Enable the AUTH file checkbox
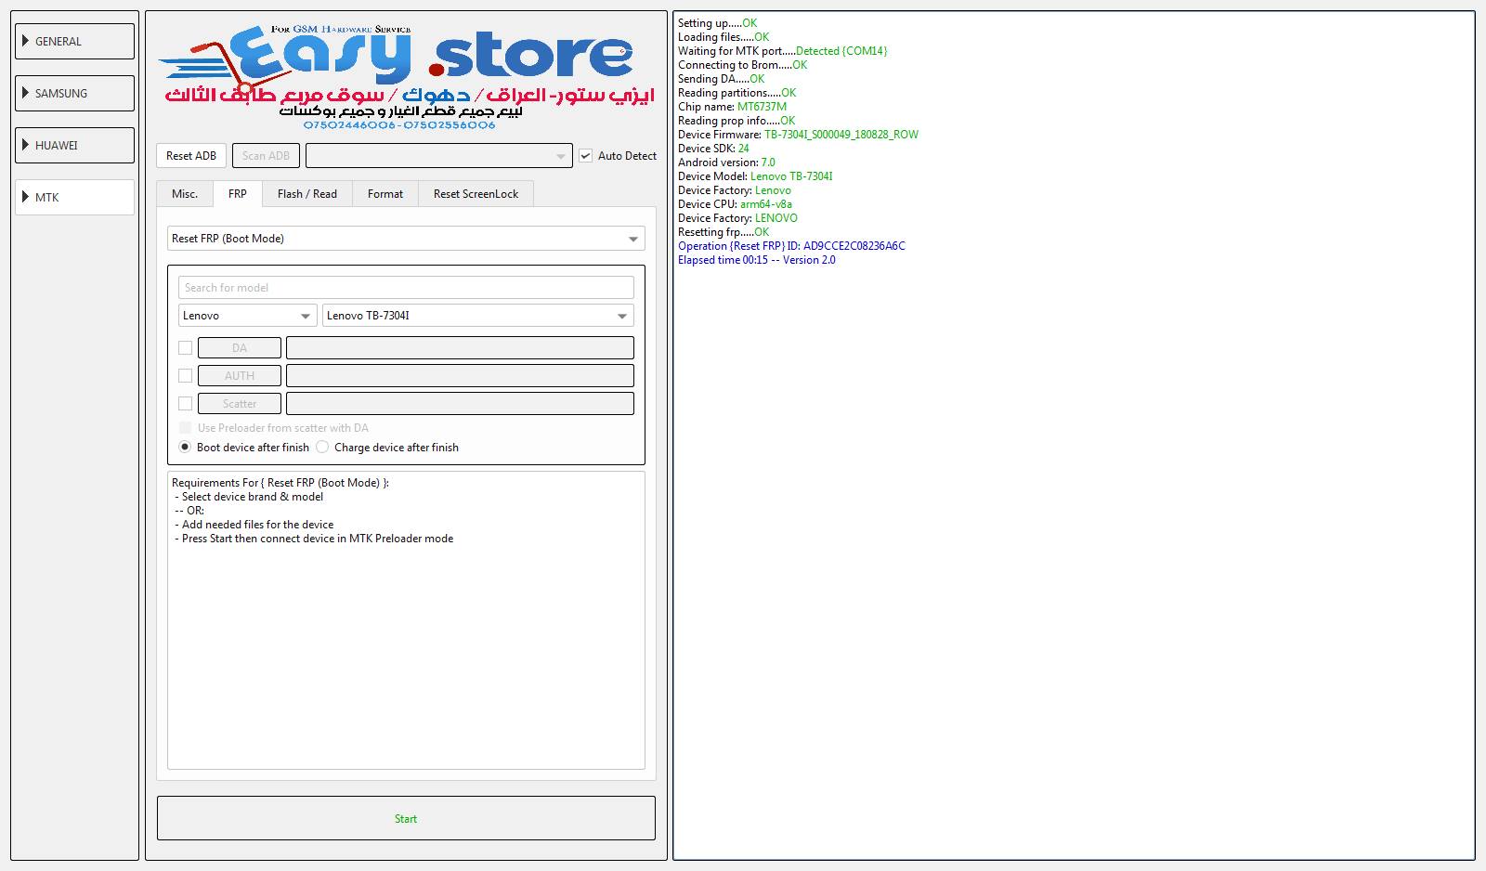This screenshot has height=871, width=1486. click(x=185, y=376)
